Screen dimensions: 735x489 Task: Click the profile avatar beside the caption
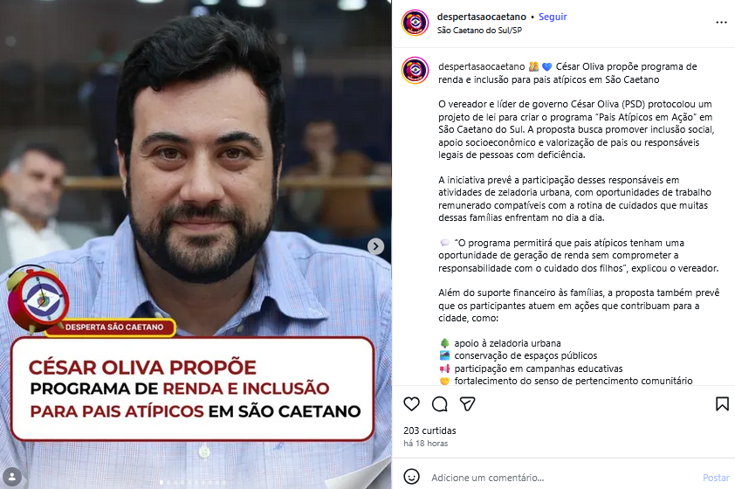415,70
